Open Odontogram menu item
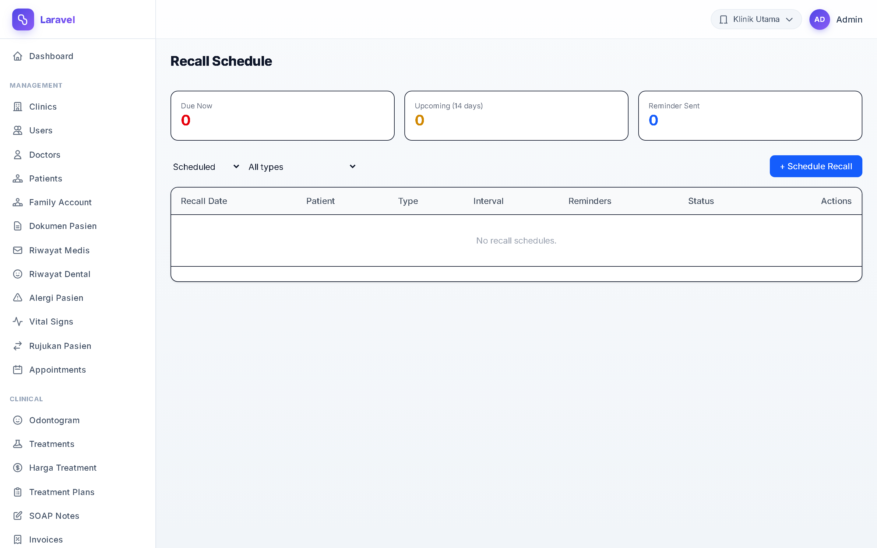877x548 pixels. coord(78,420)
